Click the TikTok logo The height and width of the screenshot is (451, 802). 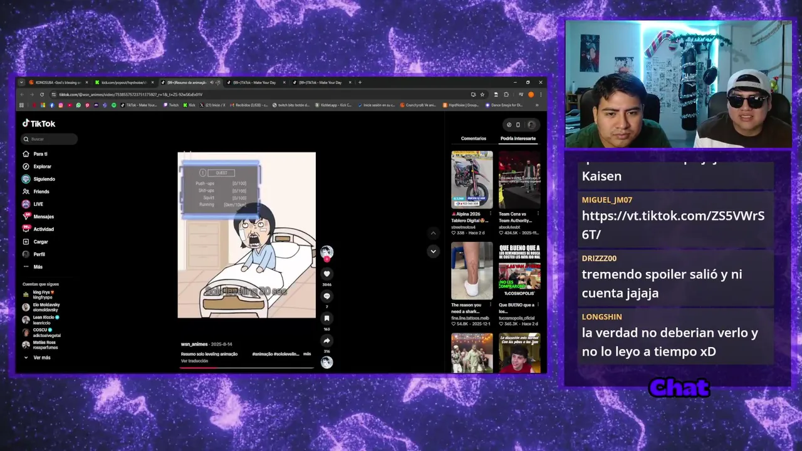tap(39, 123)
